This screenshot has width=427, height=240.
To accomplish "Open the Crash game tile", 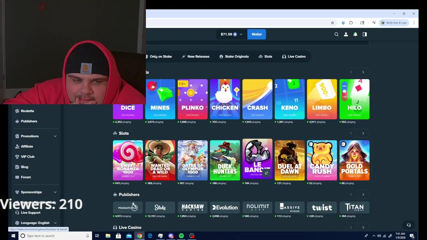I will point(257,99).
